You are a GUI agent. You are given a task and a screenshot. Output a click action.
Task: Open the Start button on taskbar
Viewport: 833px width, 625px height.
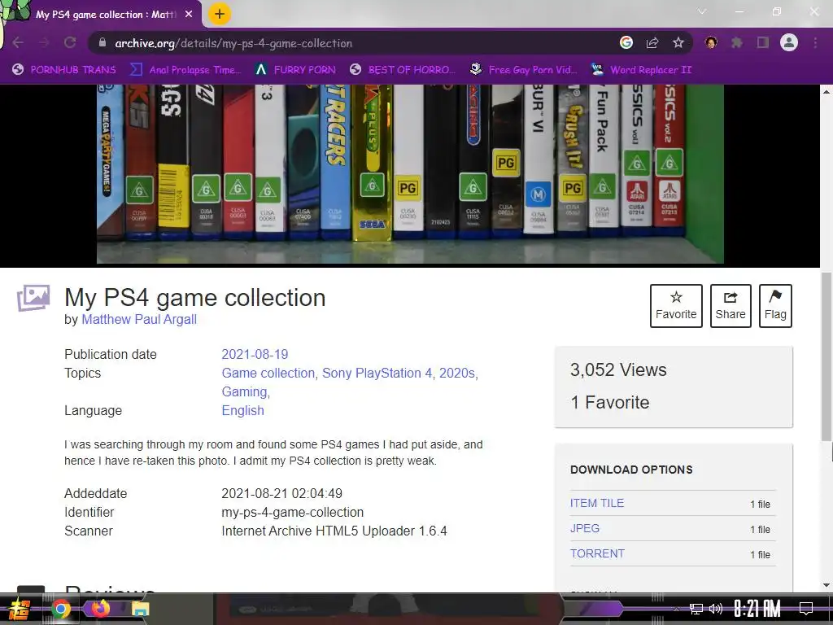(x=20, y=610)
